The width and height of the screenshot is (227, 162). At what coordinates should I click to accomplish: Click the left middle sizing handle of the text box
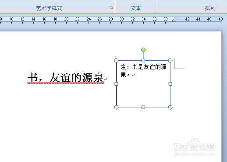pos(116,84)
